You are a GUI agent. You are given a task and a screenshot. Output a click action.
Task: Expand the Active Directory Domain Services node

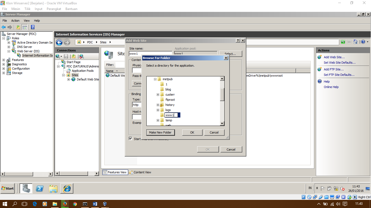[x=9, y=43]
